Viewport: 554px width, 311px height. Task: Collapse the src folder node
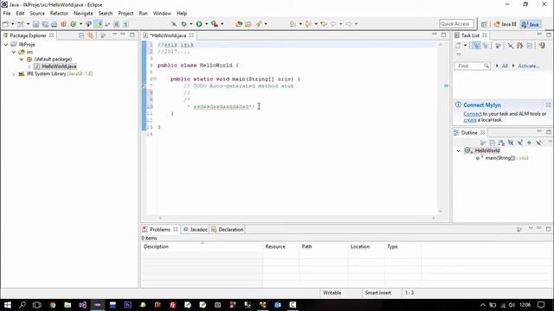point(14,52)
